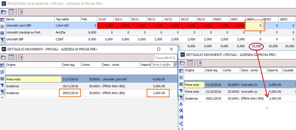Click the open folder icon in Proiezione Saldi Banche toolbar
The width and height of the screenshot is (296, 130).
[4, 12]
